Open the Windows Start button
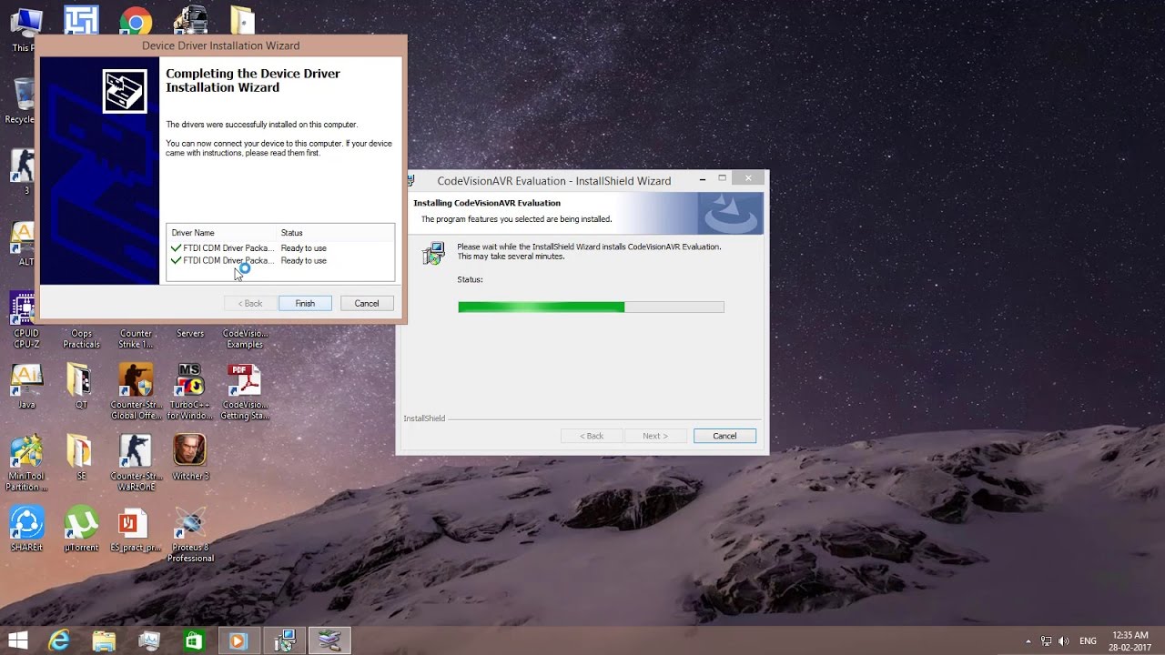This screenshot has height=655, width=1165. [x=17, y=640]
